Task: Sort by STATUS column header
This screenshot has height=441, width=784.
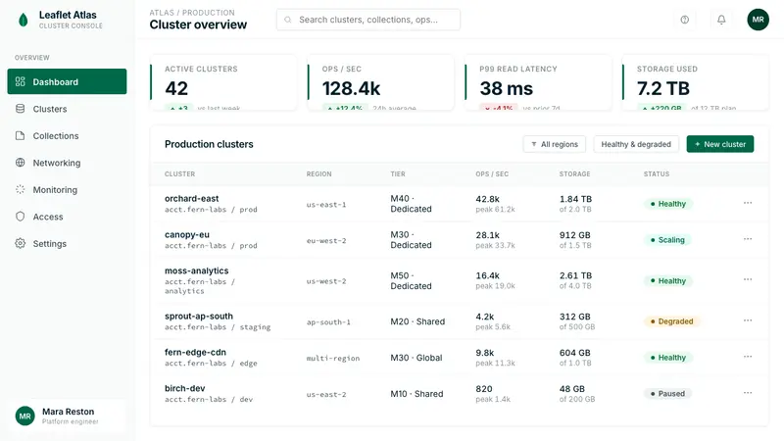Action: (656, 174)
